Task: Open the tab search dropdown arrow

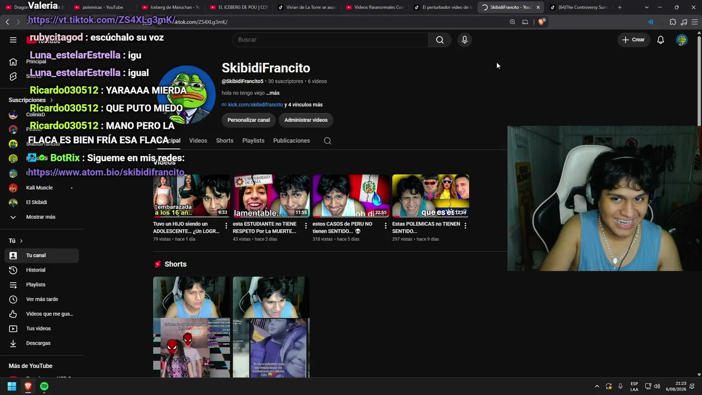Action: click(x=647, y=7)
